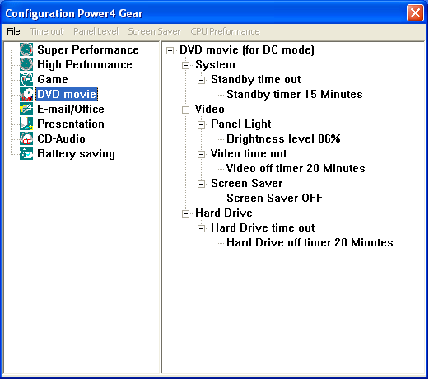Select the System tree label

[215, 64]
